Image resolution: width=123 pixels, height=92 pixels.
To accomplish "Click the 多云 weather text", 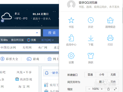I will tap(17, 14).
